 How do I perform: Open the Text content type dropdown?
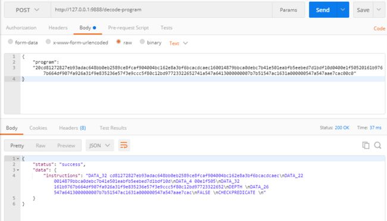179,43
